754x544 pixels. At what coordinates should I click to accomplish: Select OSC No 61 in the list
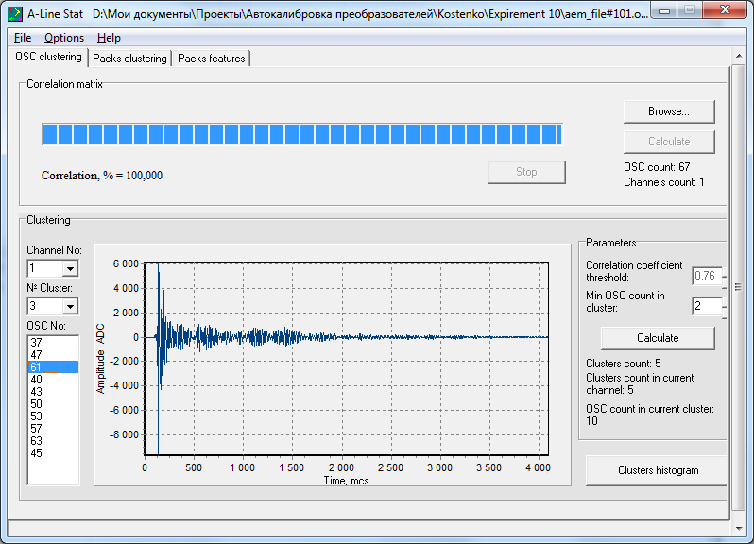(53, 367)
